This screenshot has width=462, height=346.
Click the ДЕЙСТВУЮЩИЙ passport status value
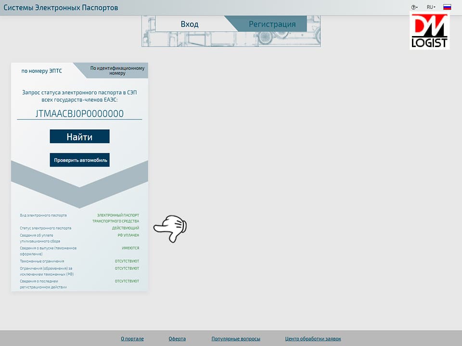[126, 228]
